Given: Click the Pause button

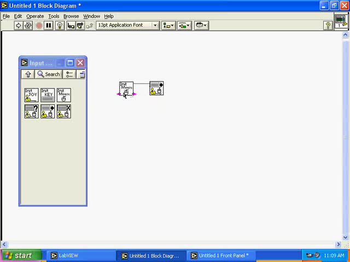Looking at the screenshot, I should tap(49, 26).
